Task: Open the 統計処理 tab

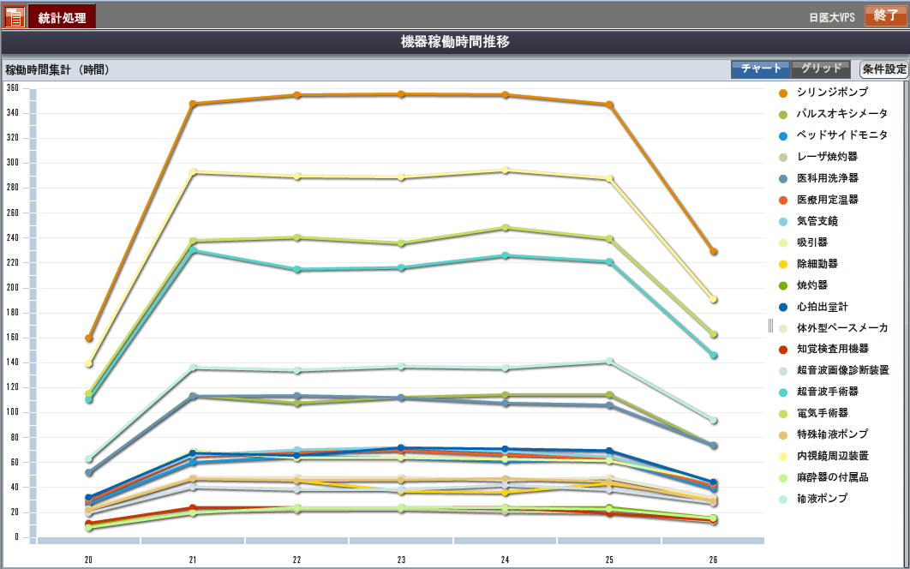Action: coord(62,17)
